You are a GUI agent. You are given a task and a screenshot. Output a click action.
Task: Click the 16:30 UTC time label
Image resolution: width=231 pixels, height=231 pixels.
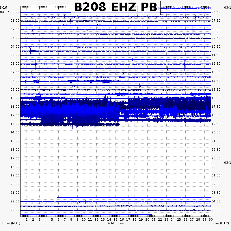(x=216, y=98)
